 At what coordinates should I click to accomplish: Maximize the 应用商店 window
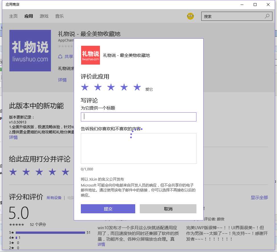(x=255, y=5)
